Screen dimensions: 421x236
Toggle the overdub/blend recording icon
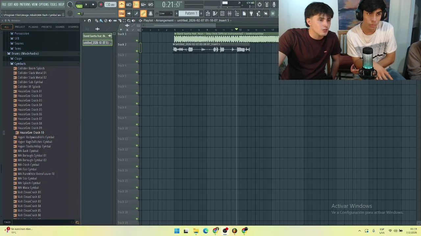(143, 5)
